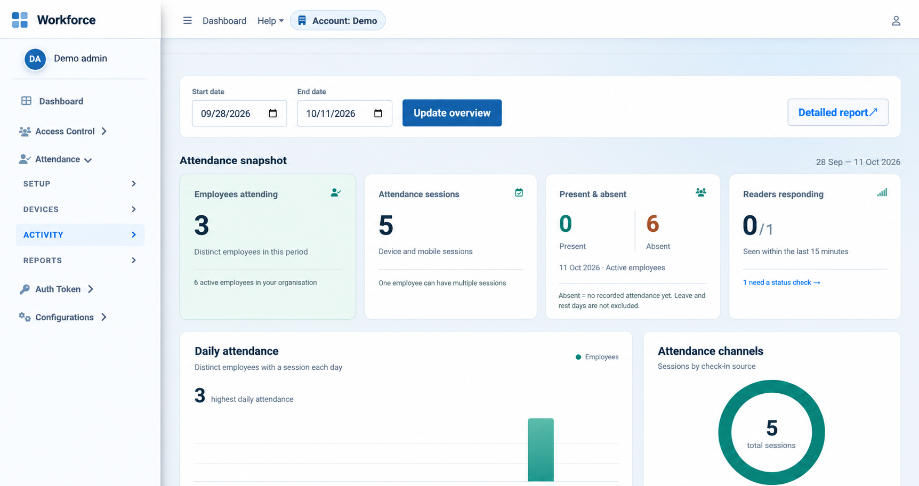Click the Auth Token key icon
The width and height of the screenshot is (919, 486).
point(25,289)
